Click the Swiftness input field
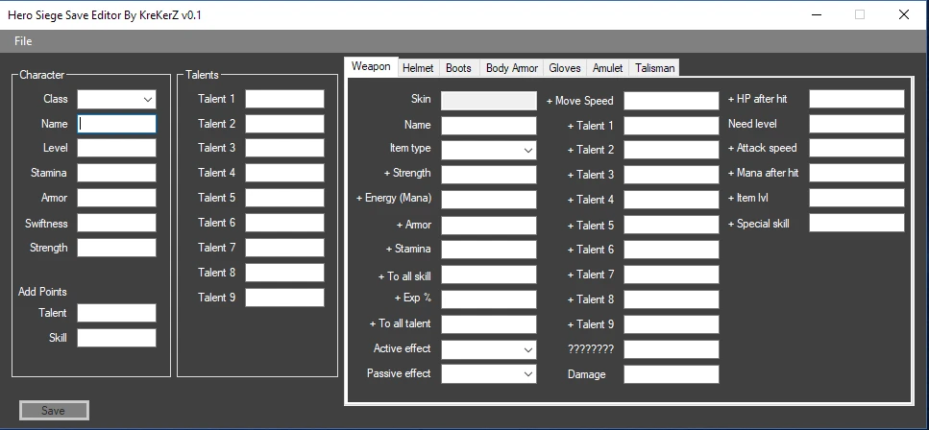This screenshot has height=430, width=929. (116, 223)
